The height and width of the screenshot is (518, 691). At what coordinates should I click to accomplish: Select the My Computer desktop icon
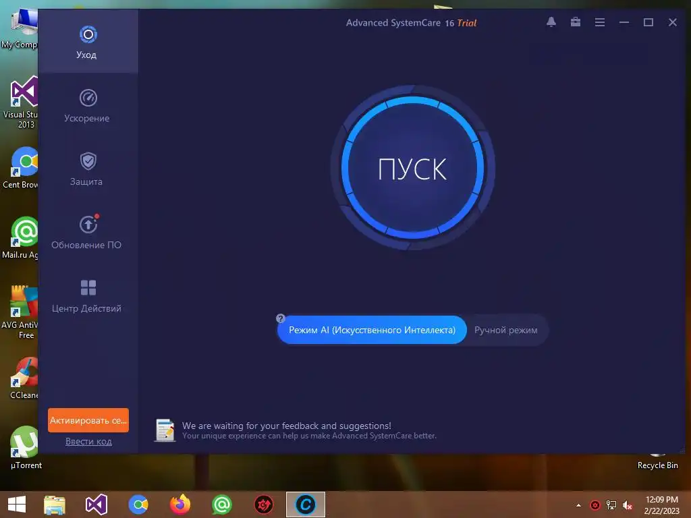20,29
